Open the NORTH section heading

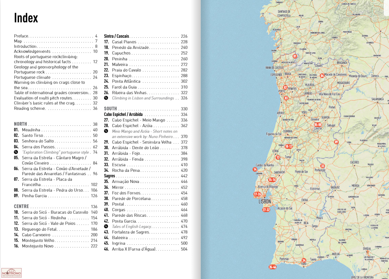[x=20, y=124]
